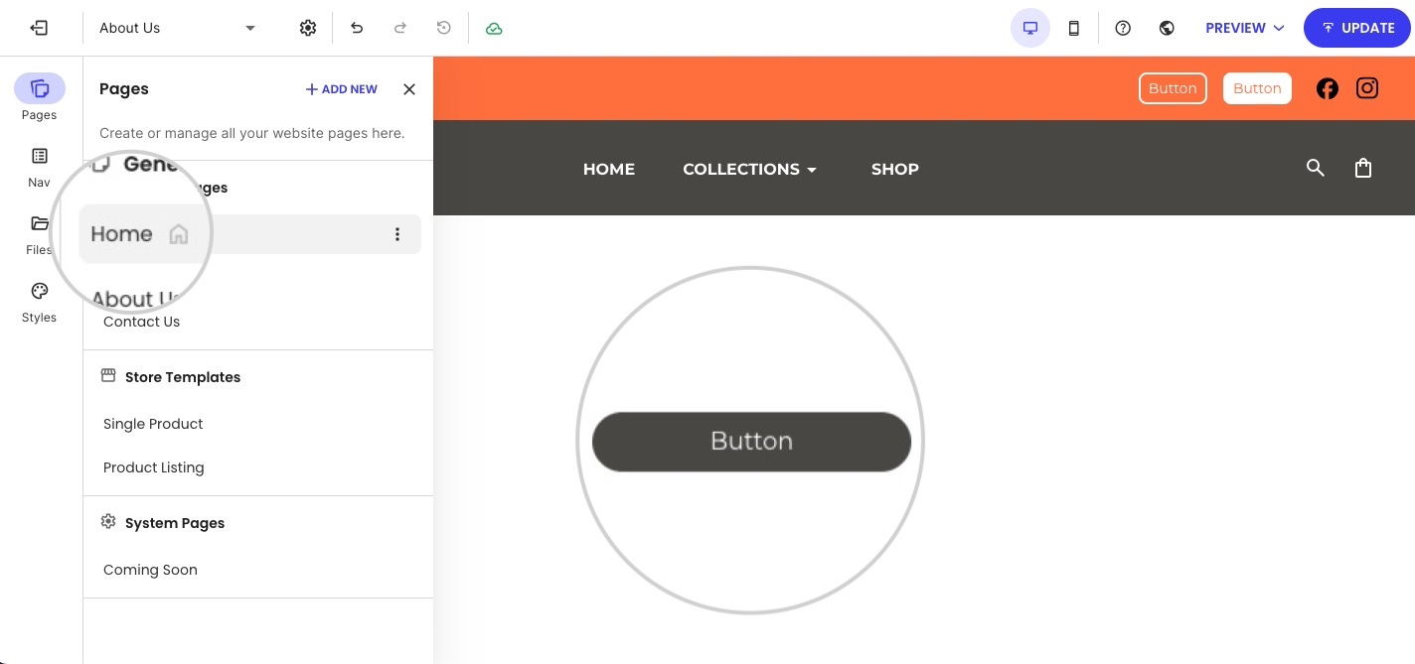Screen dimensions: 1415x664
Task: Open version history icon
Action: 444,28
